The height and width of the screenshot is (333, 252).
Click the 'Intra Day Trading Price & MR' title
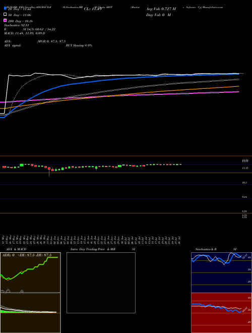click(x=93, y=249)
